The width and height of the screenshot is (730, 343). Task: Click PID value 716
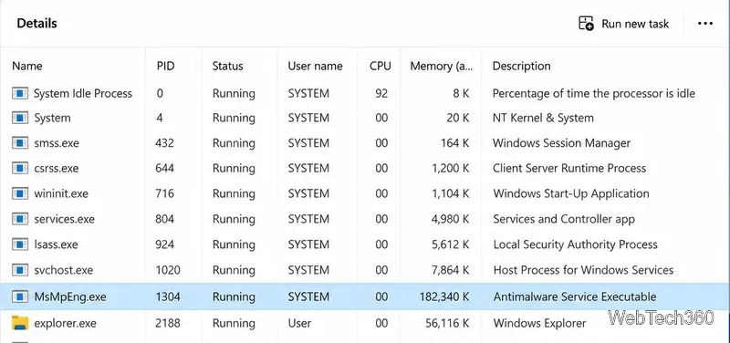[x=165, y=193]
